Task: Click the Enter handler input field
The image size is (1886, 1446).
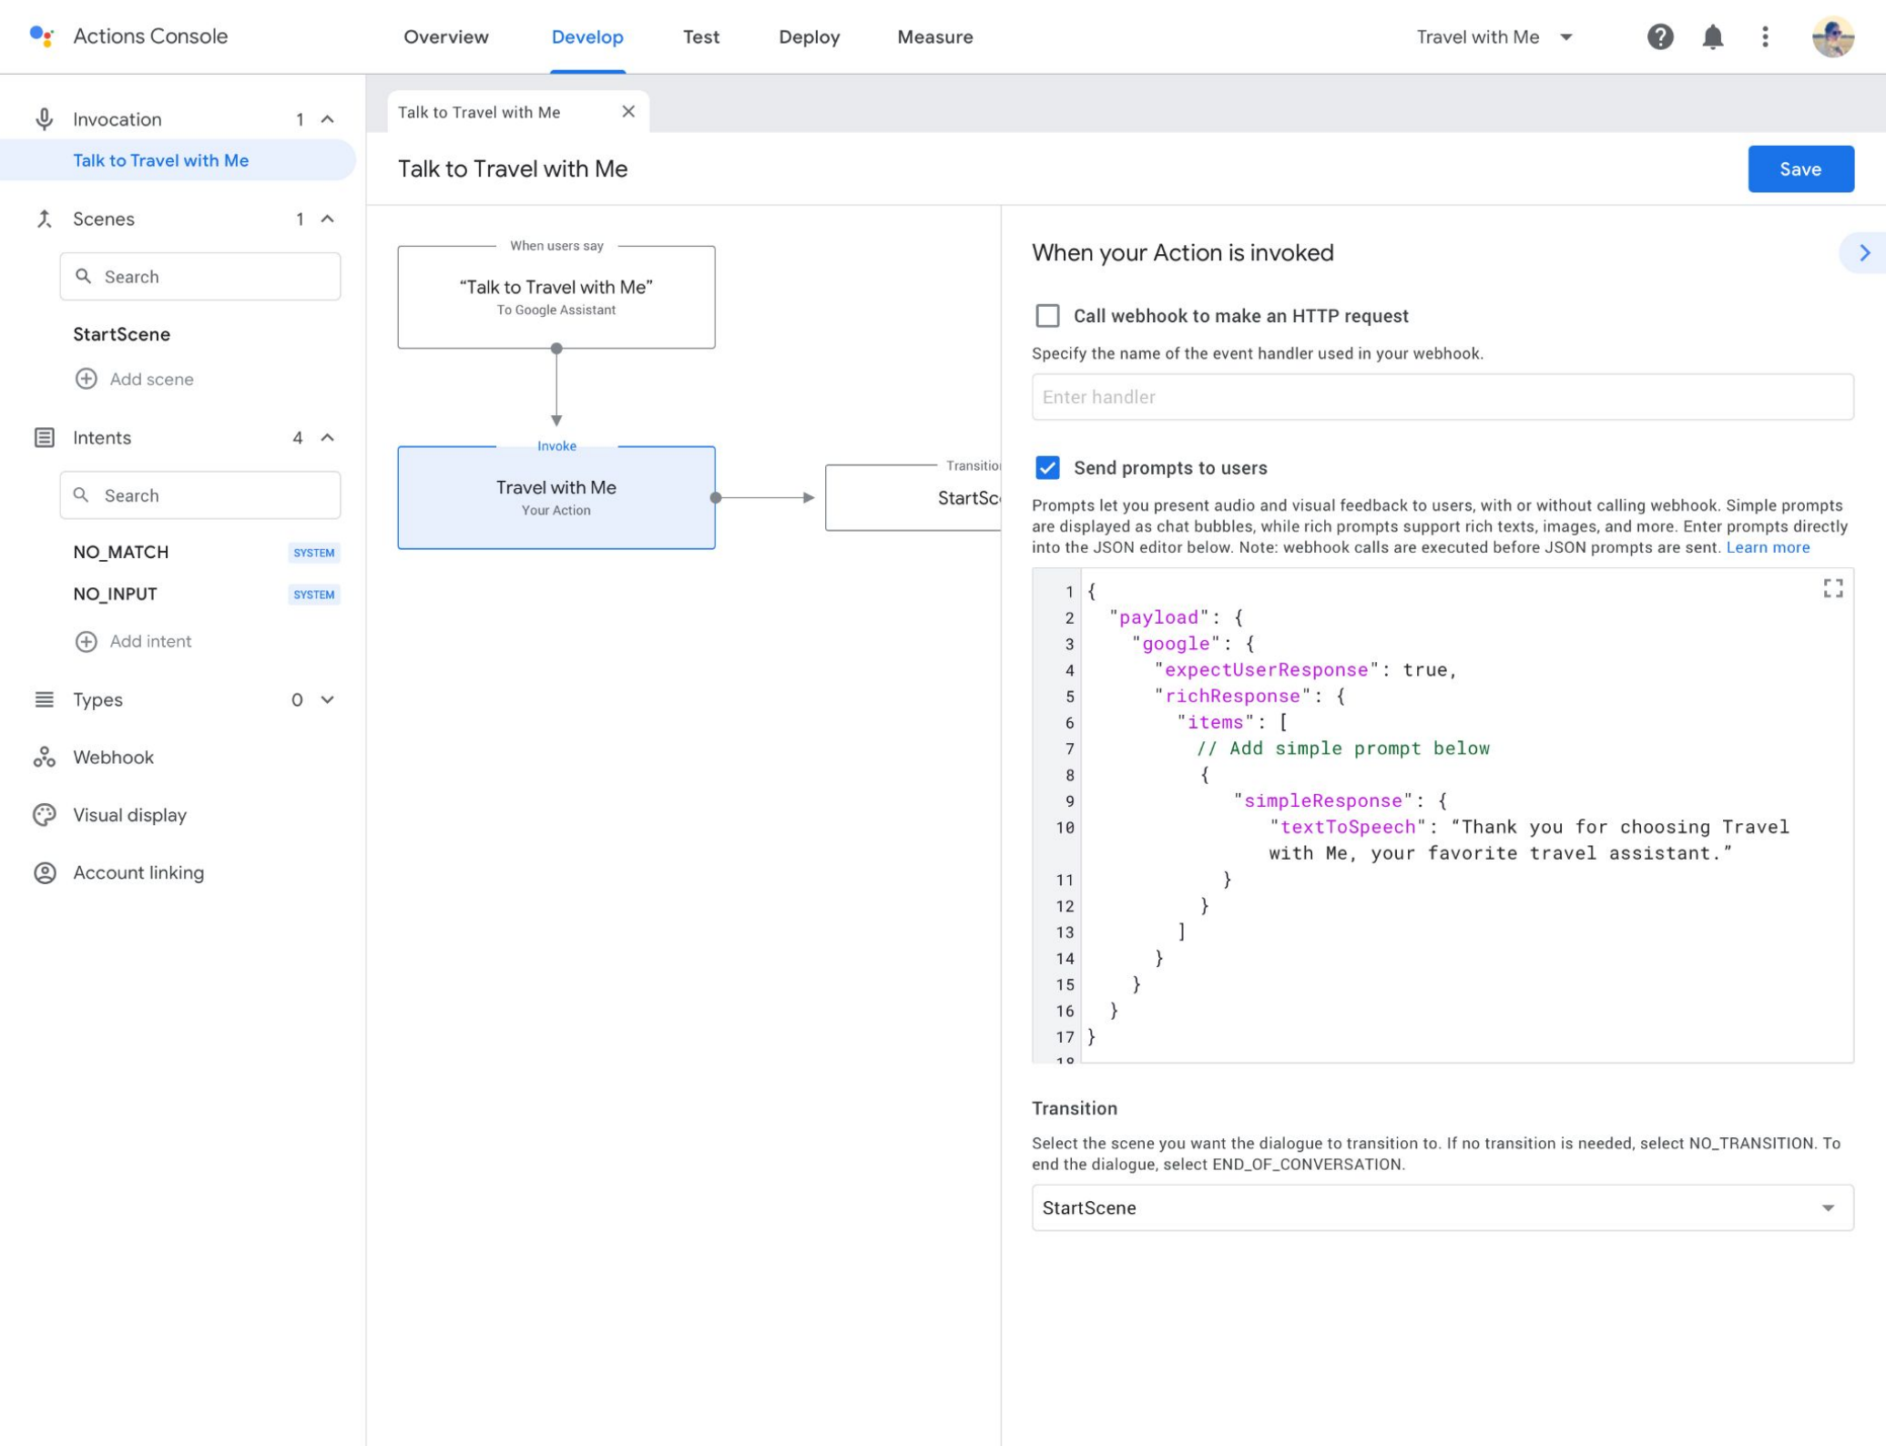Action: point(1442,397)
